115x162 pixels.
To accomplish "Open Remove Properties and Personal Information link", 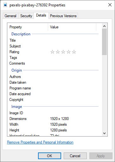I will [x=40, y=142].
